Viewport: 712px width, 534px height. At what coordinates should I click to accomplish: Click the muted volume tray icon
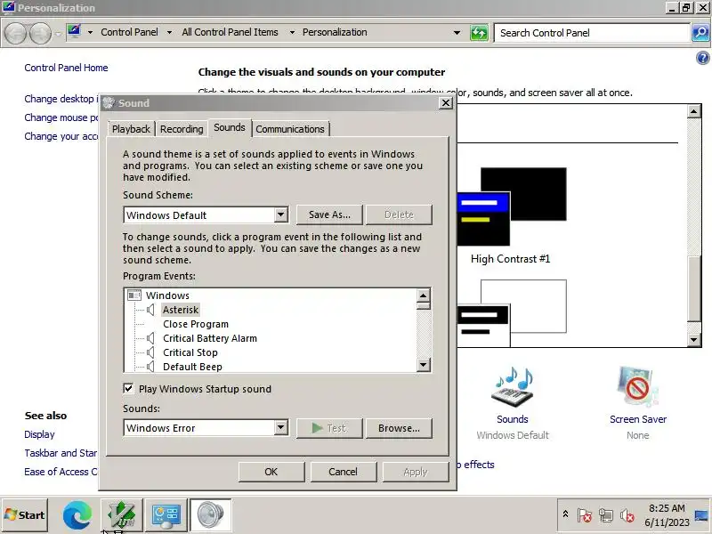pos(627,515)
